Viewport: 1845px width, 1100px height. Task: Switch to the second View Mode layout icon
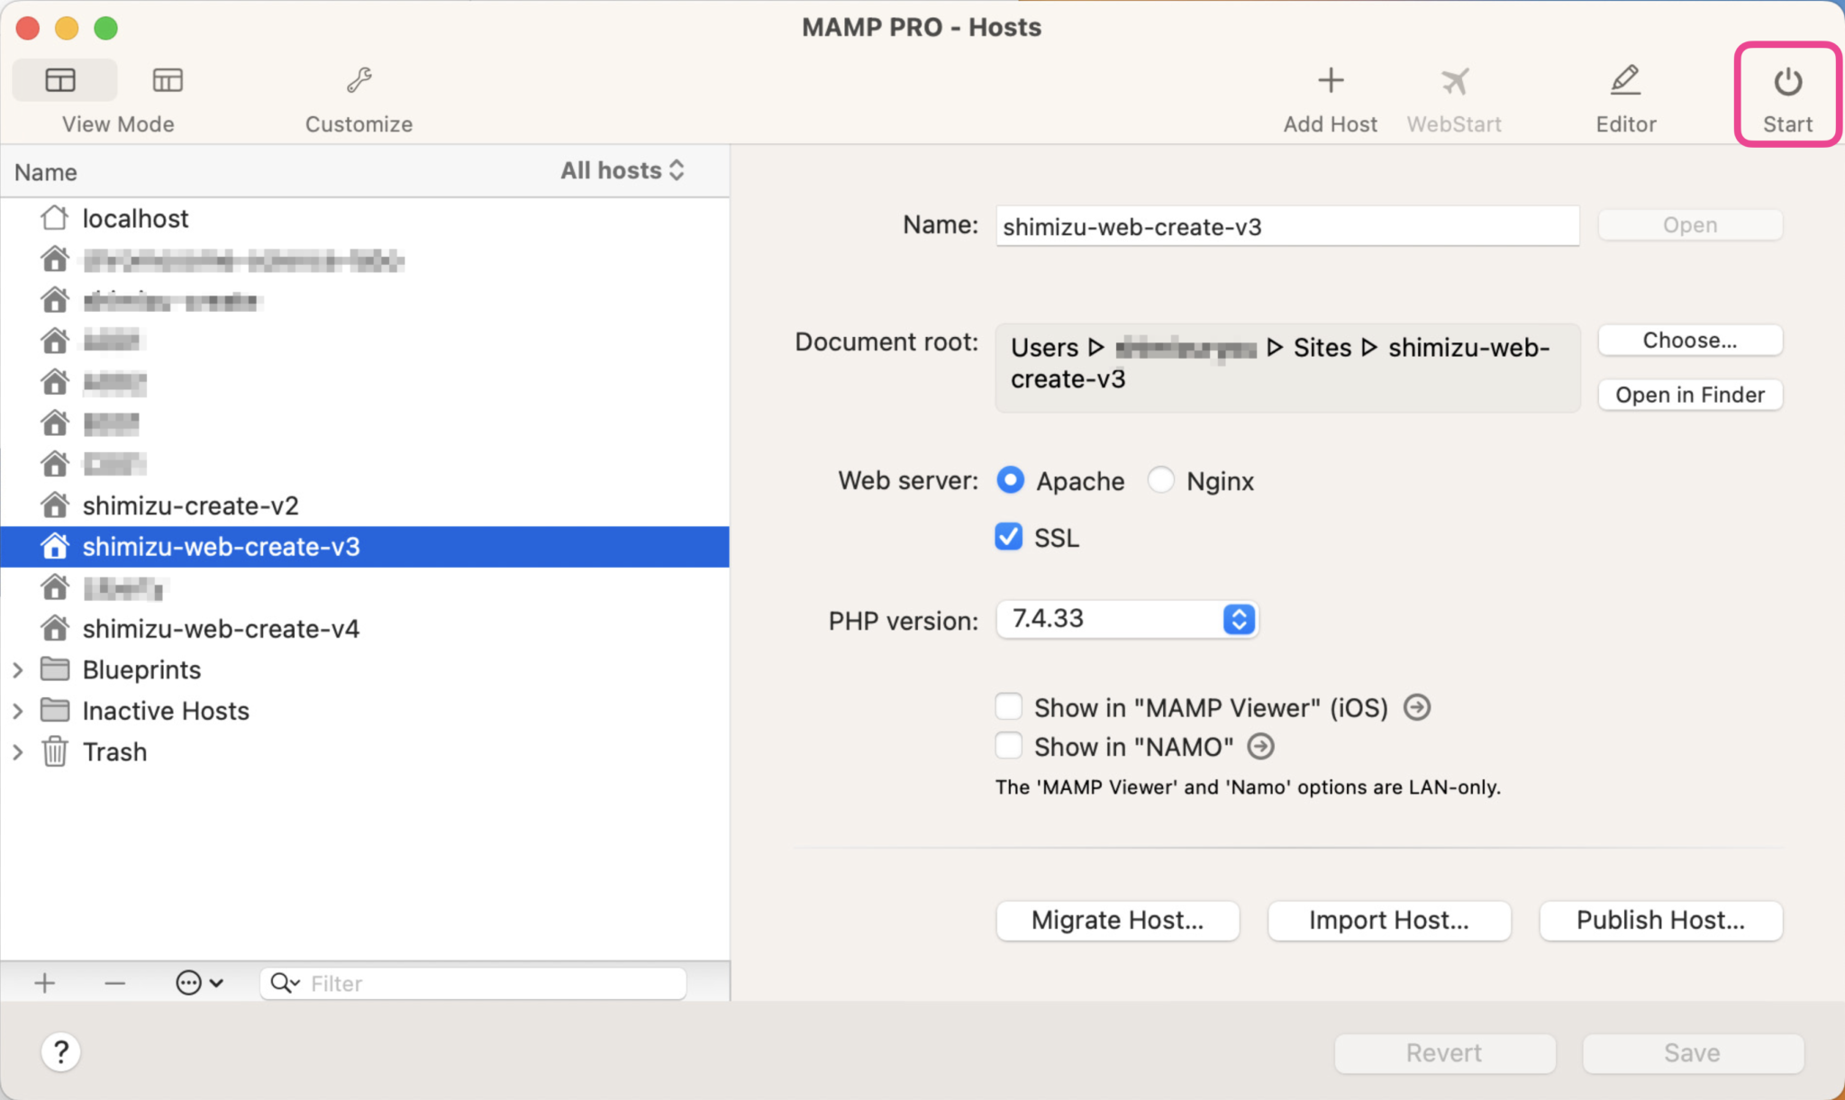point(168,81)
